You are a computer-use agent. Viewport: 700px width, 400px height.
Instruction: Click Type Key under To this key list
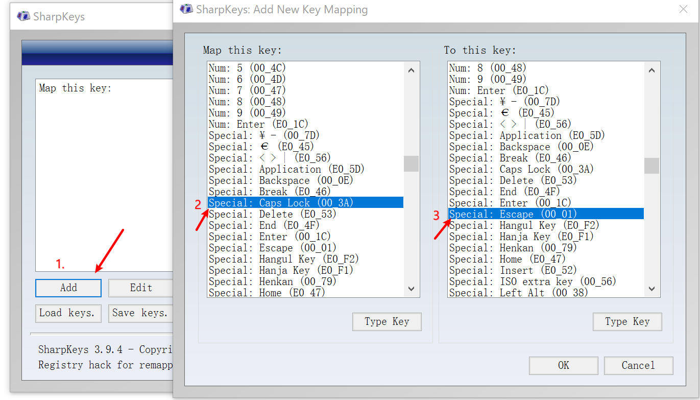pyautogui.click(x=627, y=322)
